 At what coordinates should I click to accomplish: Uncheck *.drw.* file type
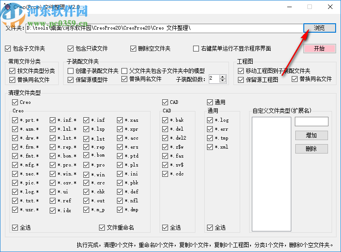point(15,138)
